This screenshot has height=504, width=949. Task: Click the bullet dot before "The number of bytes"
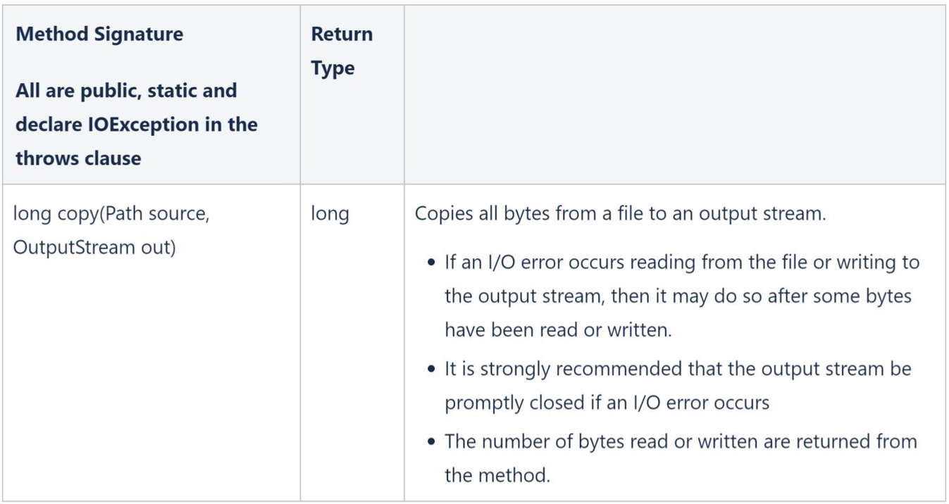(432, 442)
